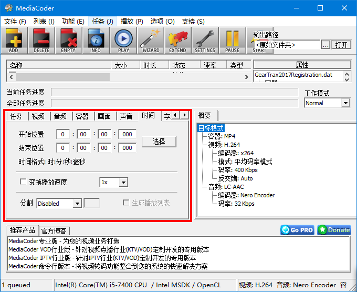357x292 pixels.
Task: Click the EMPTY list toolbar icon
Action: [69, 41]
